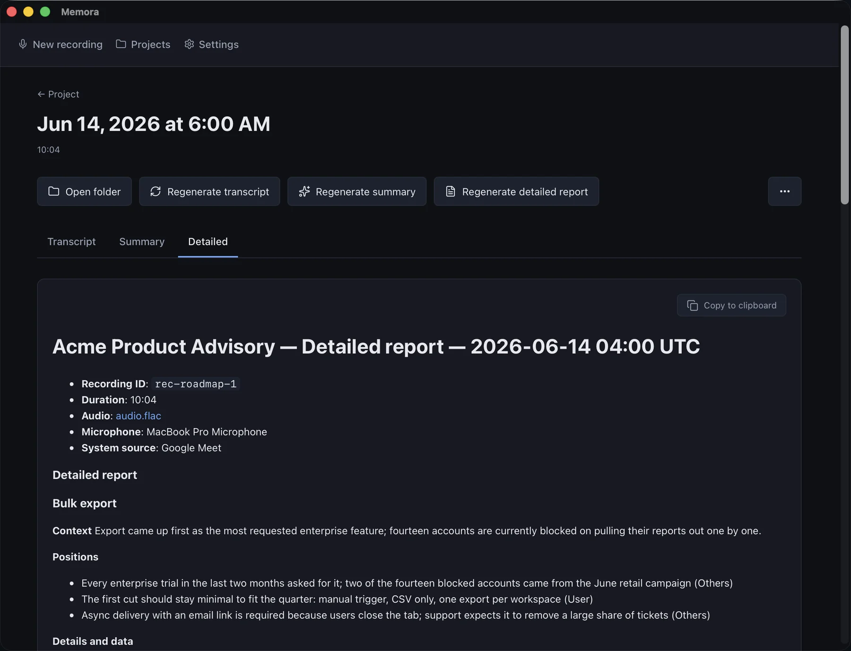
Task: Open the Settings menu item
Action: tap(211, 44)
